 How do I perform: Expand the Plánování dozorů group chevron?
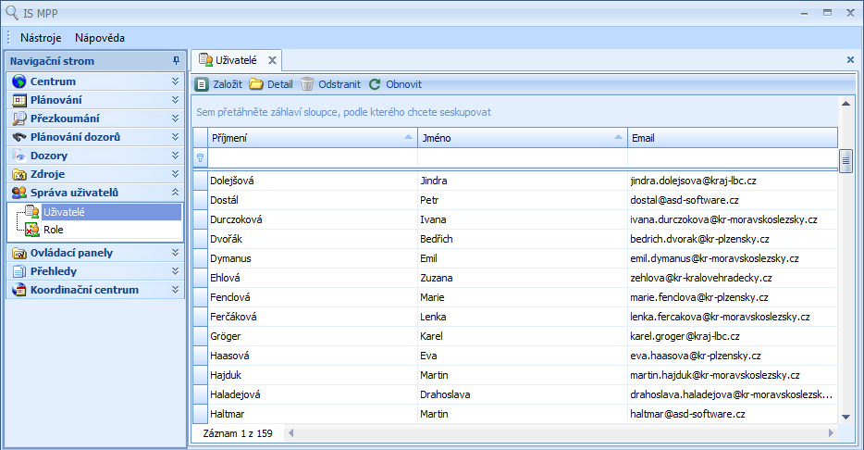(175, 137)
